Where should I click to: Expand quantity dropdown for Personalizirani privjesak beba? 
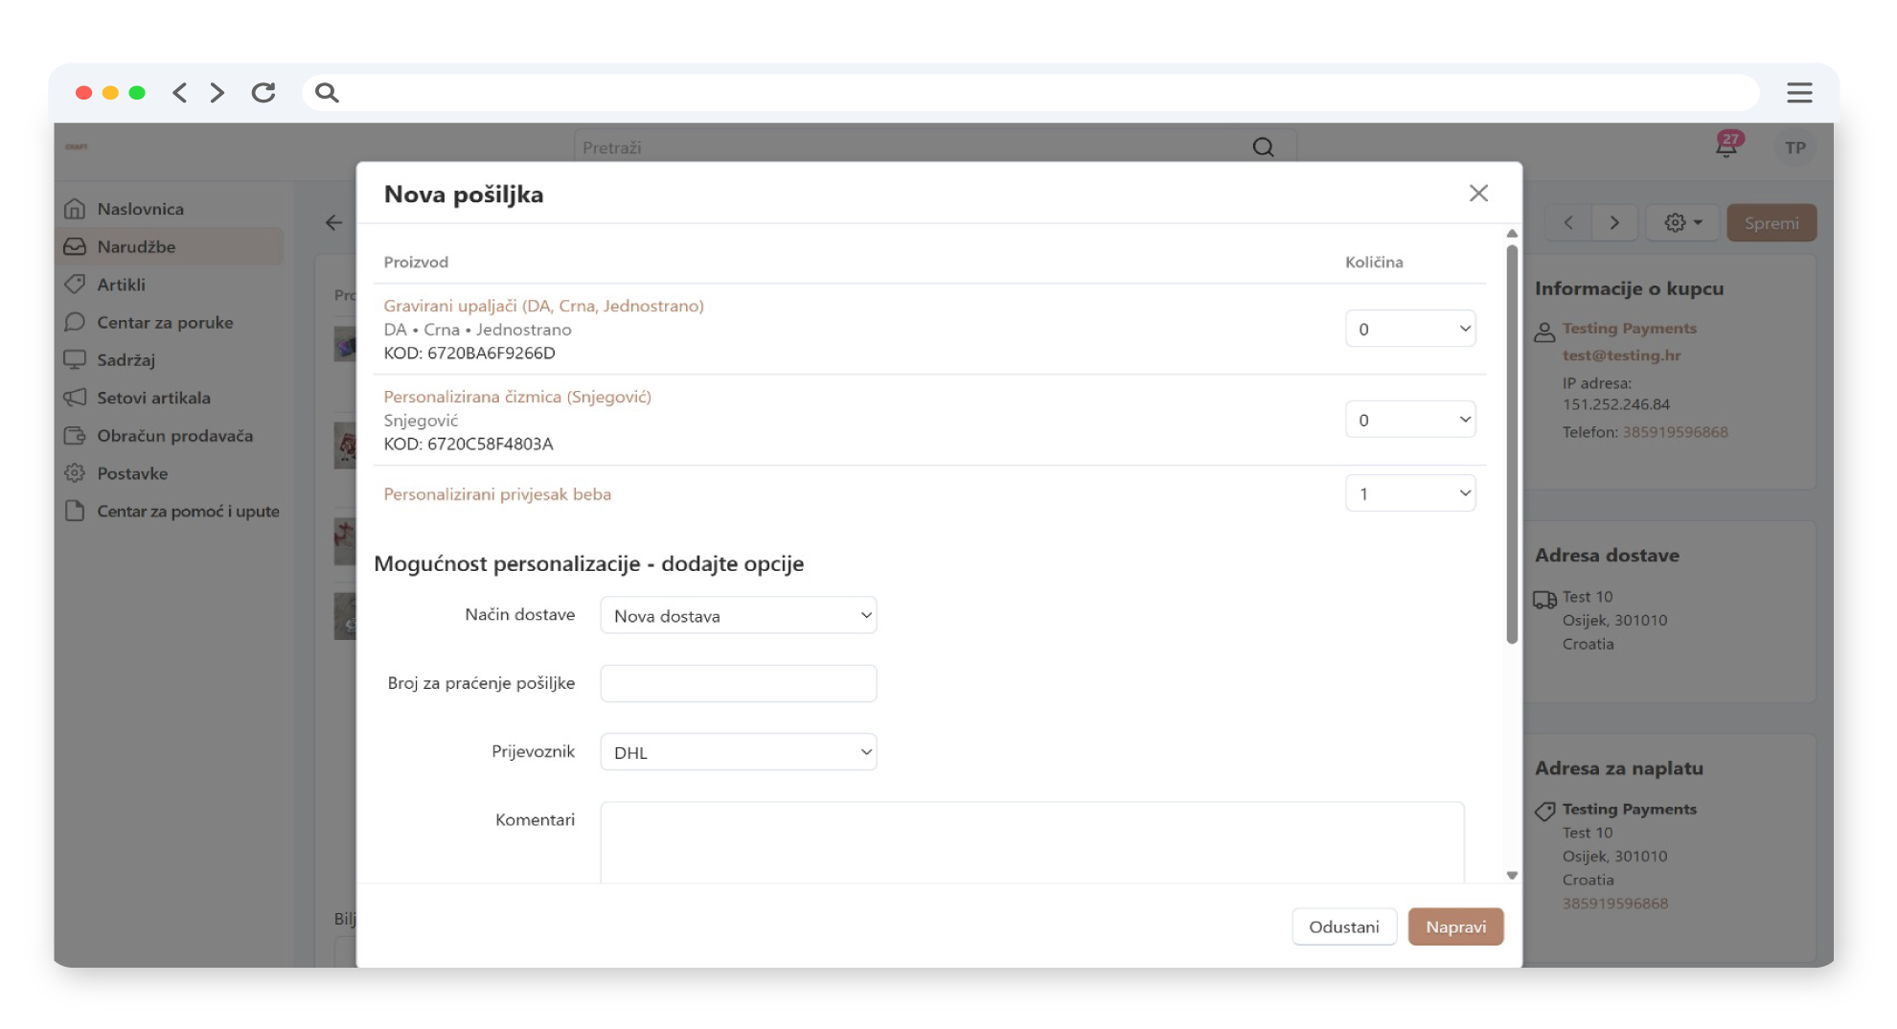(x=1409, y=493)
